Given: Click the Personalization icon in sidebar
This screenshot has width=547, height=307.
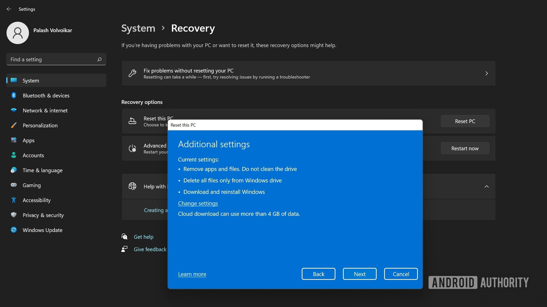Looking at the screenshot, I should point(13,125).
